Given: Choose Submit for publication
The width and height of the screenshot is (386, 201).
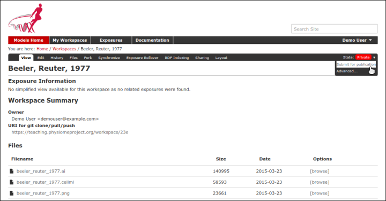Looking at the screenshot, I should 356,64.
